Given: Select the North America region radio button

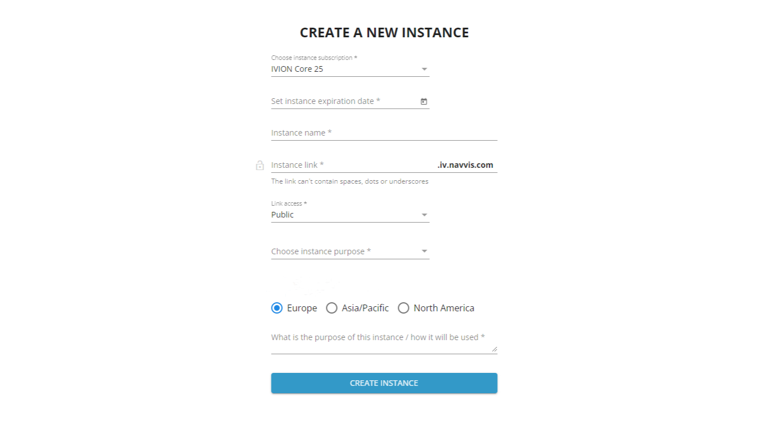Looking at the screenshot, I should coord(403,308).
